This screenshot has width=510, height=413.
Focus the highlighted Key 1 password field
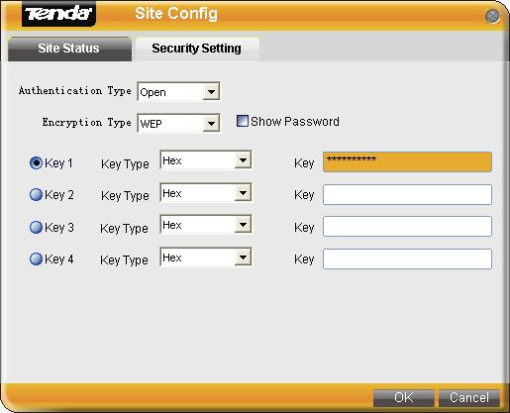click(x=407, y=161)
